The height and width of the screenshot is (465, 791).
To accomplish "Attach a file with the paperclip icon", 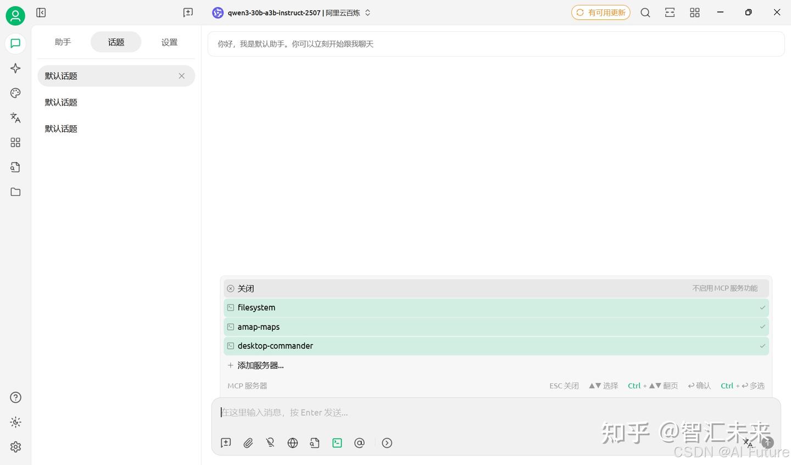I will pyautogui.click(x=248, y=443).
